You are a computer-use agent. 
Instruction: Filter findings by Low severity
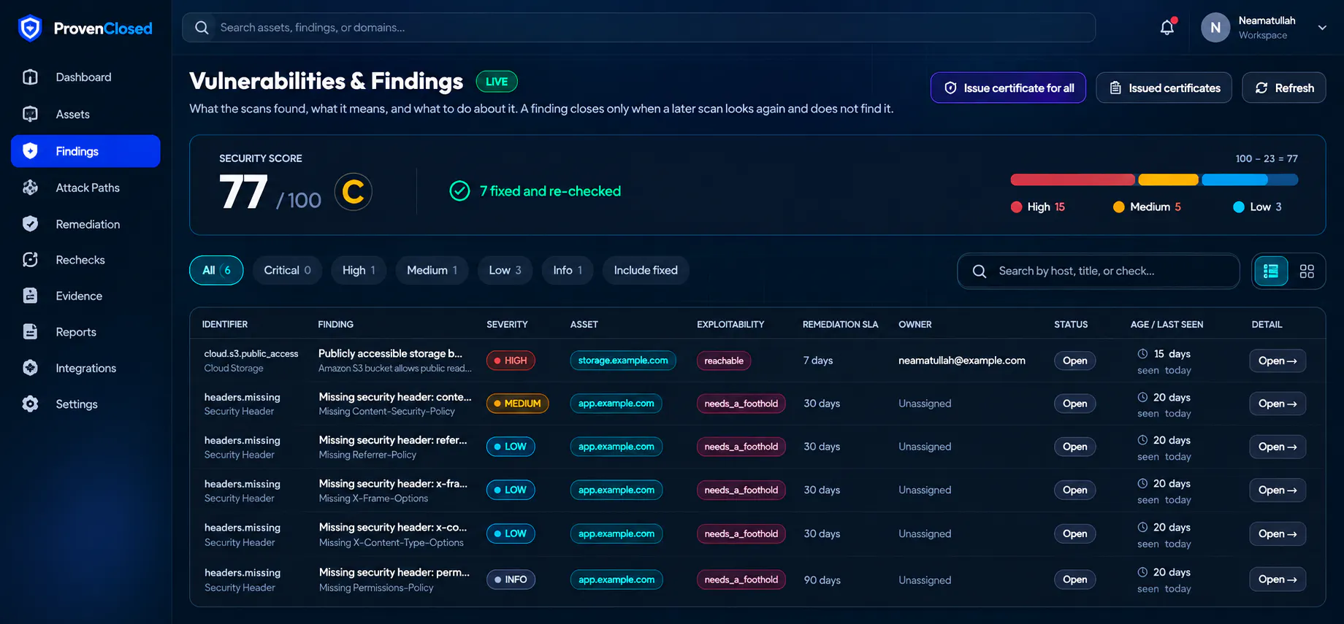505,271
